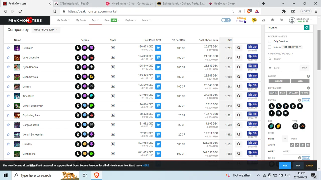Select the Chaos edition set
Screen dimensions: 321x180
coord(305,93)
